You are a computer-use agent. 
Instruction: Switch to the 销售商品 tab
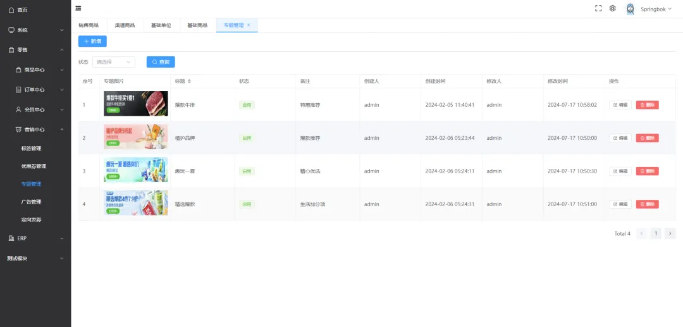[89, 25]
